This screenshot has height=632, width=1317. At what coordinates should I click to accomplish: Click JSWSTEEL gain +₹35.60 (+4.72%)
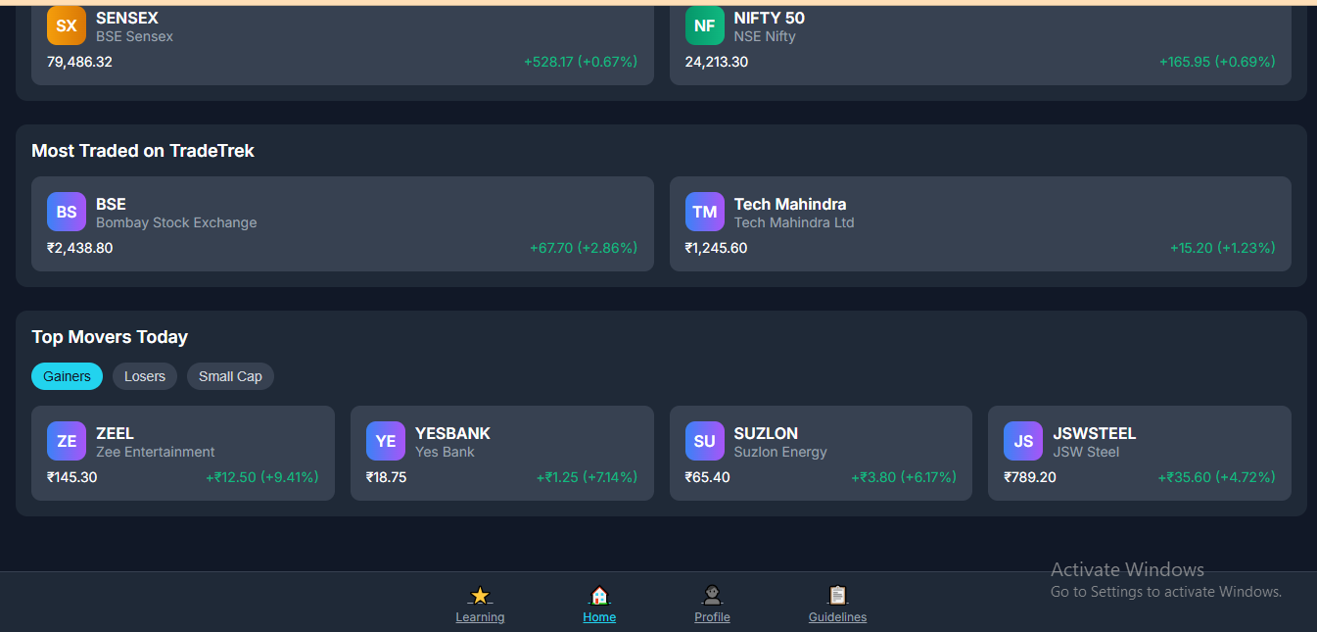1217,477
